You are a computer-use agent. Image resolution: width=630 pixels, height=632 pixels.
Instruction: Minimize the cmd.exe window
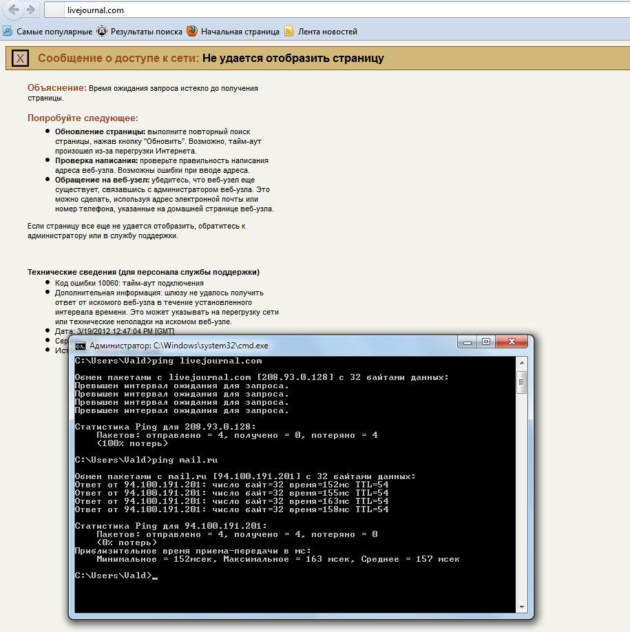(468, 342)
